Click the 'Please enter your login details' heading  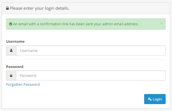(x=39, y=8)
